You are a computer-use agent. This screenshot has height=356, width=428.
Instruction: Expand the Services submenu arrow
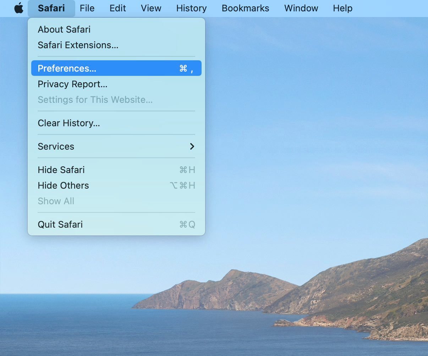coord(192,146)
